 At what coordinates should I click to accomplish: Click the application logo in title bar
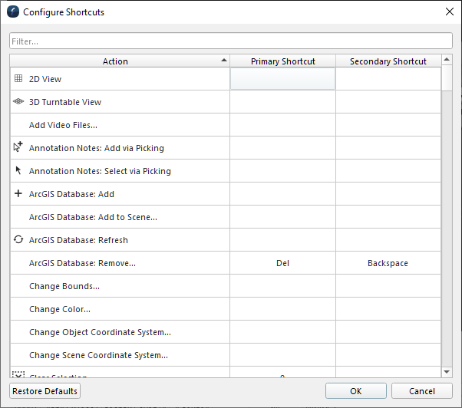[x=13, y=12]
